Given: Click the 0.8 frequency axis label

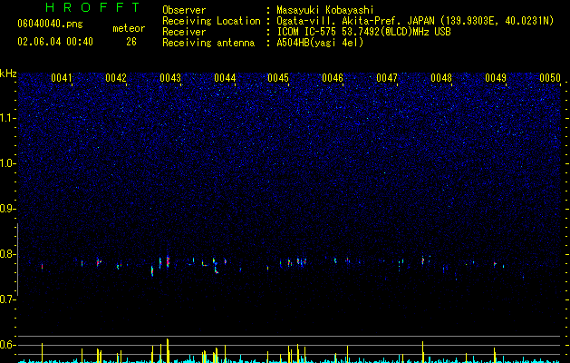Looking at the screenshot, I should pos(7,254).
